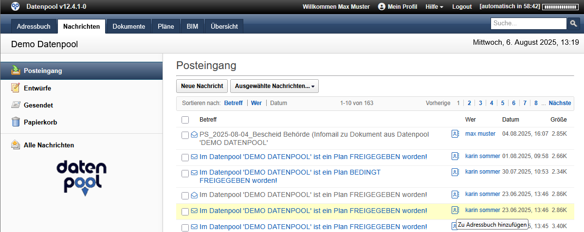The height and width of the screenshot is (232, 584).
Task: Toggle the select-all checkbox in header row
Action: [x=185, y=120]
